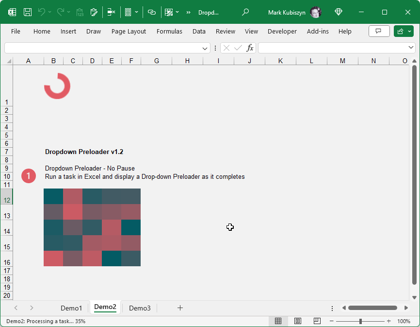420x327 pixels.
Task: Click the zoom slider handle
Action: pos(360,321)
